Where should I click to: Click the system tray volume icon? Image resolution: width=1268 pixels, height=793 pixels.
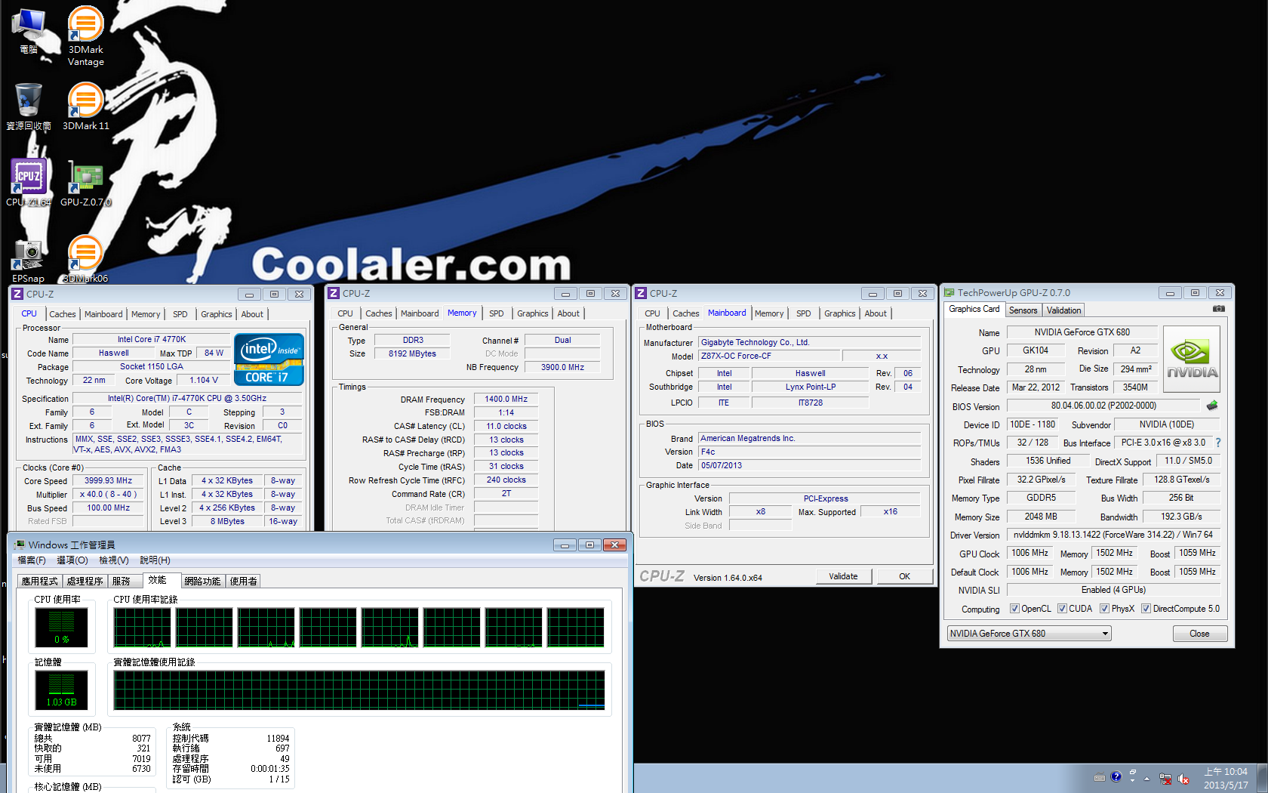click(1183, 779)
